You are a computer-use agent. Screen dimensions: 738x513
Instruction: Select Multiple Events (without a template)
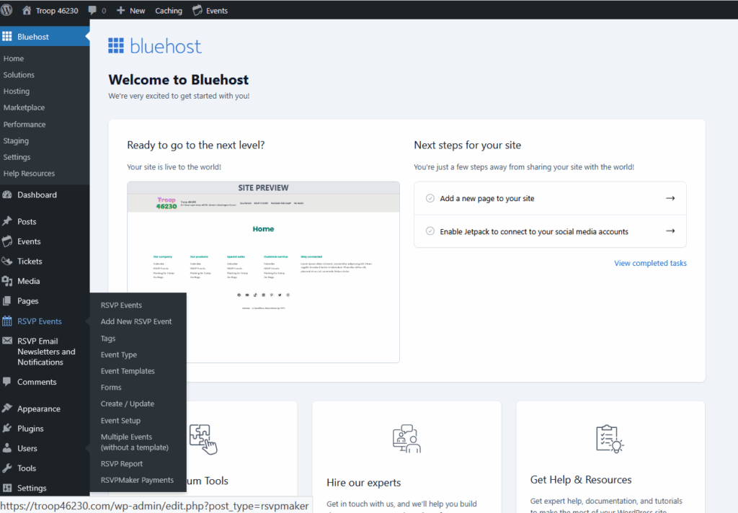[x=135, y=442]
